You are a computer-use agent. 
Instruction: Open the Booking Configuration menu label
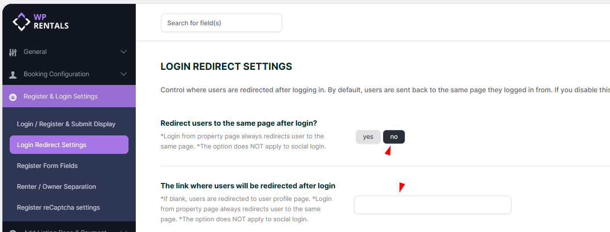56,74
